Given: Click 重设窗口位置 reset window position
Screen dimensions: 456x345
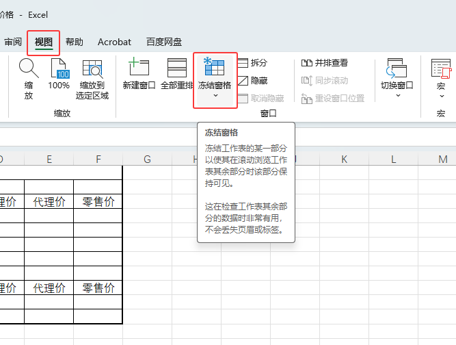Looking at the screenshot, I should pos(333,99).
